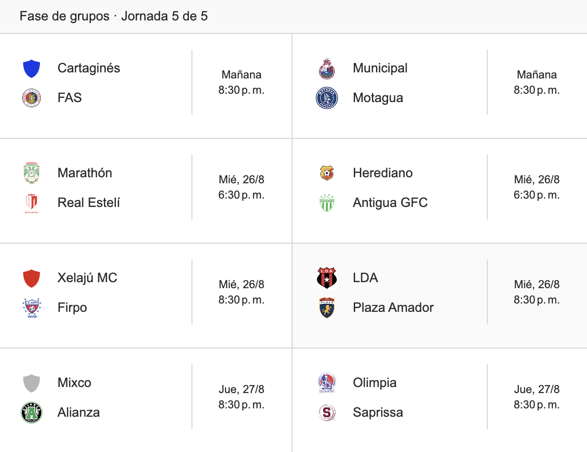Click the Alianza green A badge
Viewport: 587px width, 452px height.
[32, 413]
